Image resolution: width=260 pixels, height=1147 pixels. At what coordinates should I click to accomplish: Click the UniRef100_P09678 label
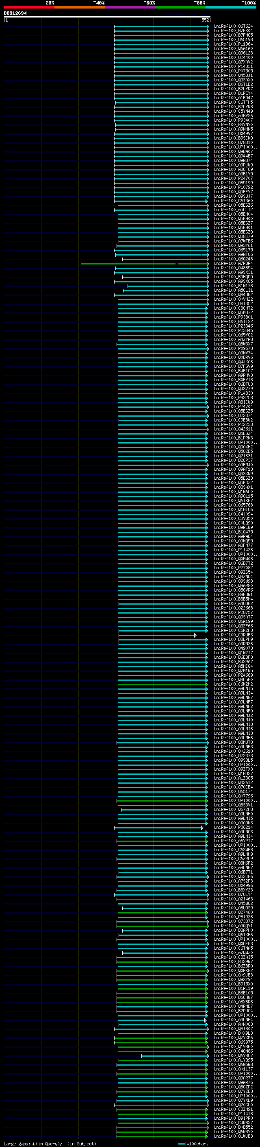click(233, 349)
